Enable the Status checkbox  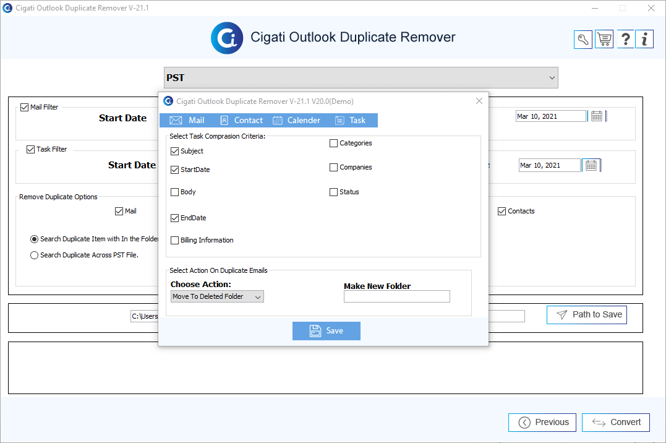coord(333,192)
